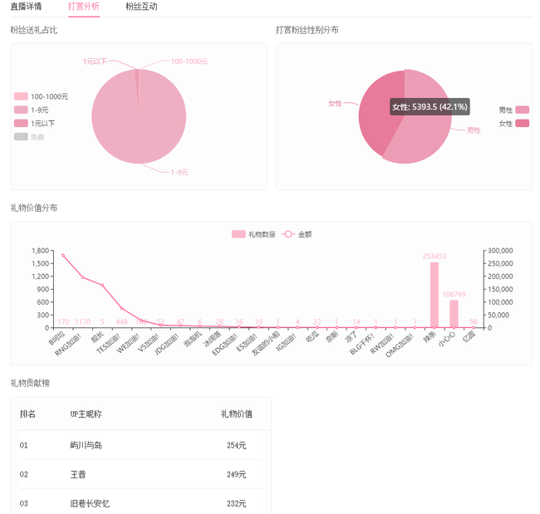Click 旧巷长安忆 in the gift ranking
540x514 pixels.
coord(90,503)
